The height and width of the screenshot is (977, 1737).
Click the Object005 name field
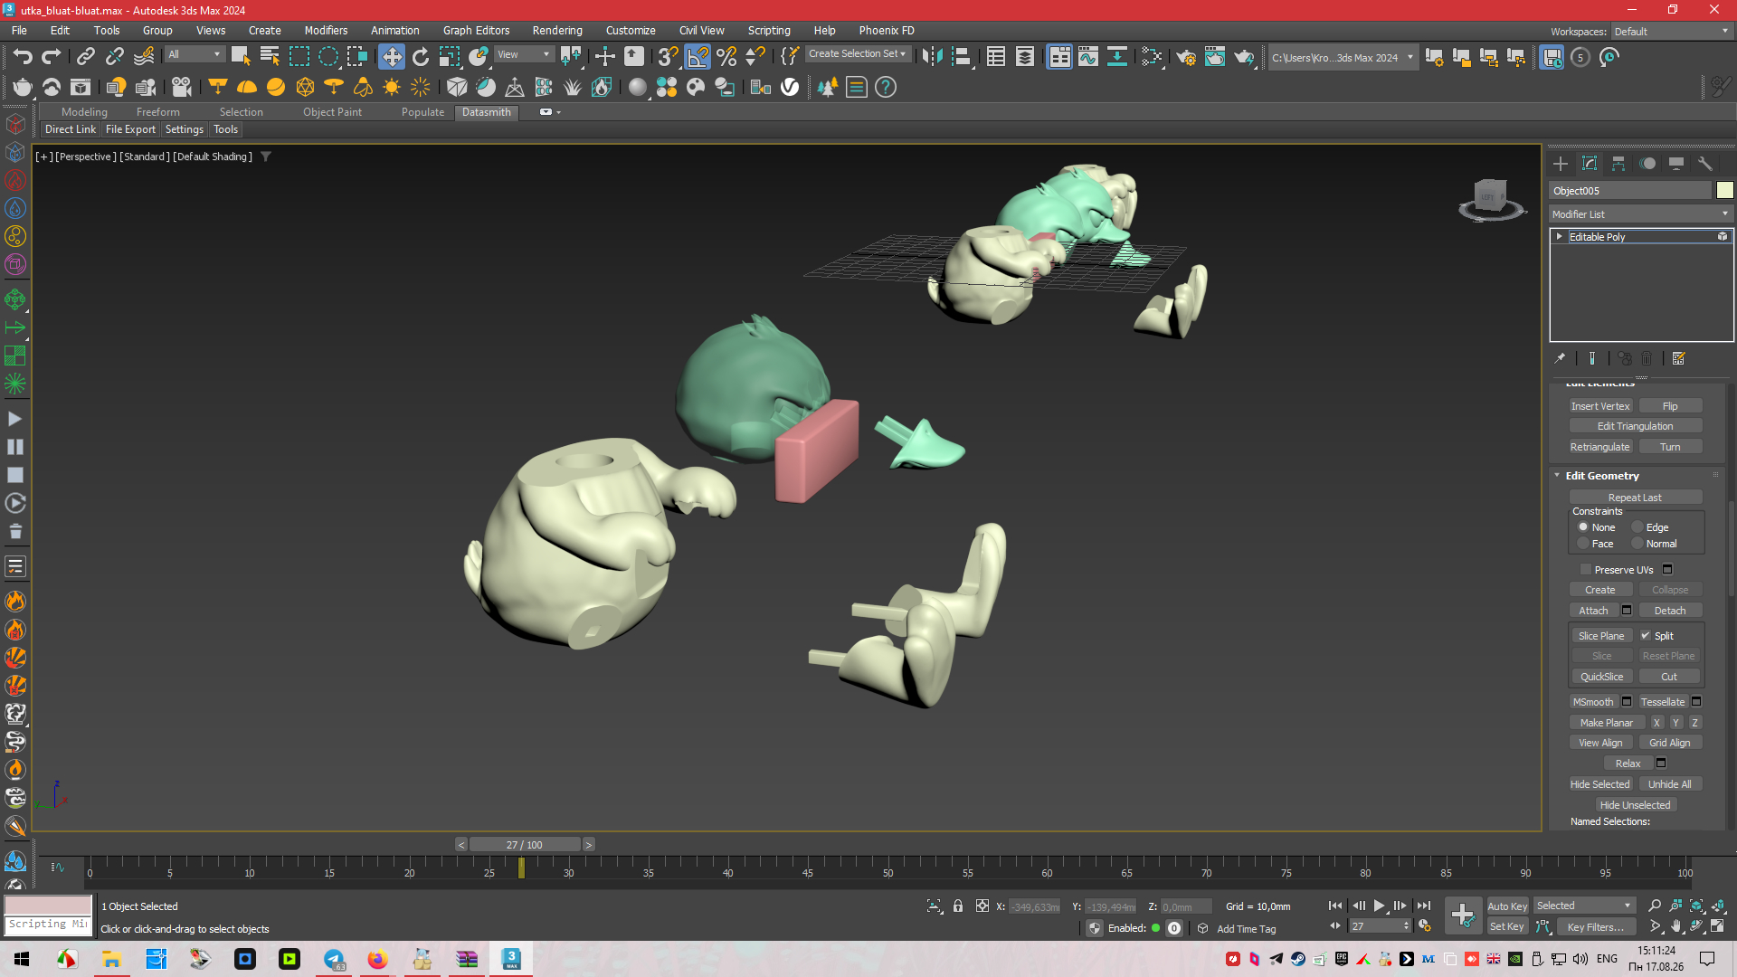click(x=1631, y=190)
